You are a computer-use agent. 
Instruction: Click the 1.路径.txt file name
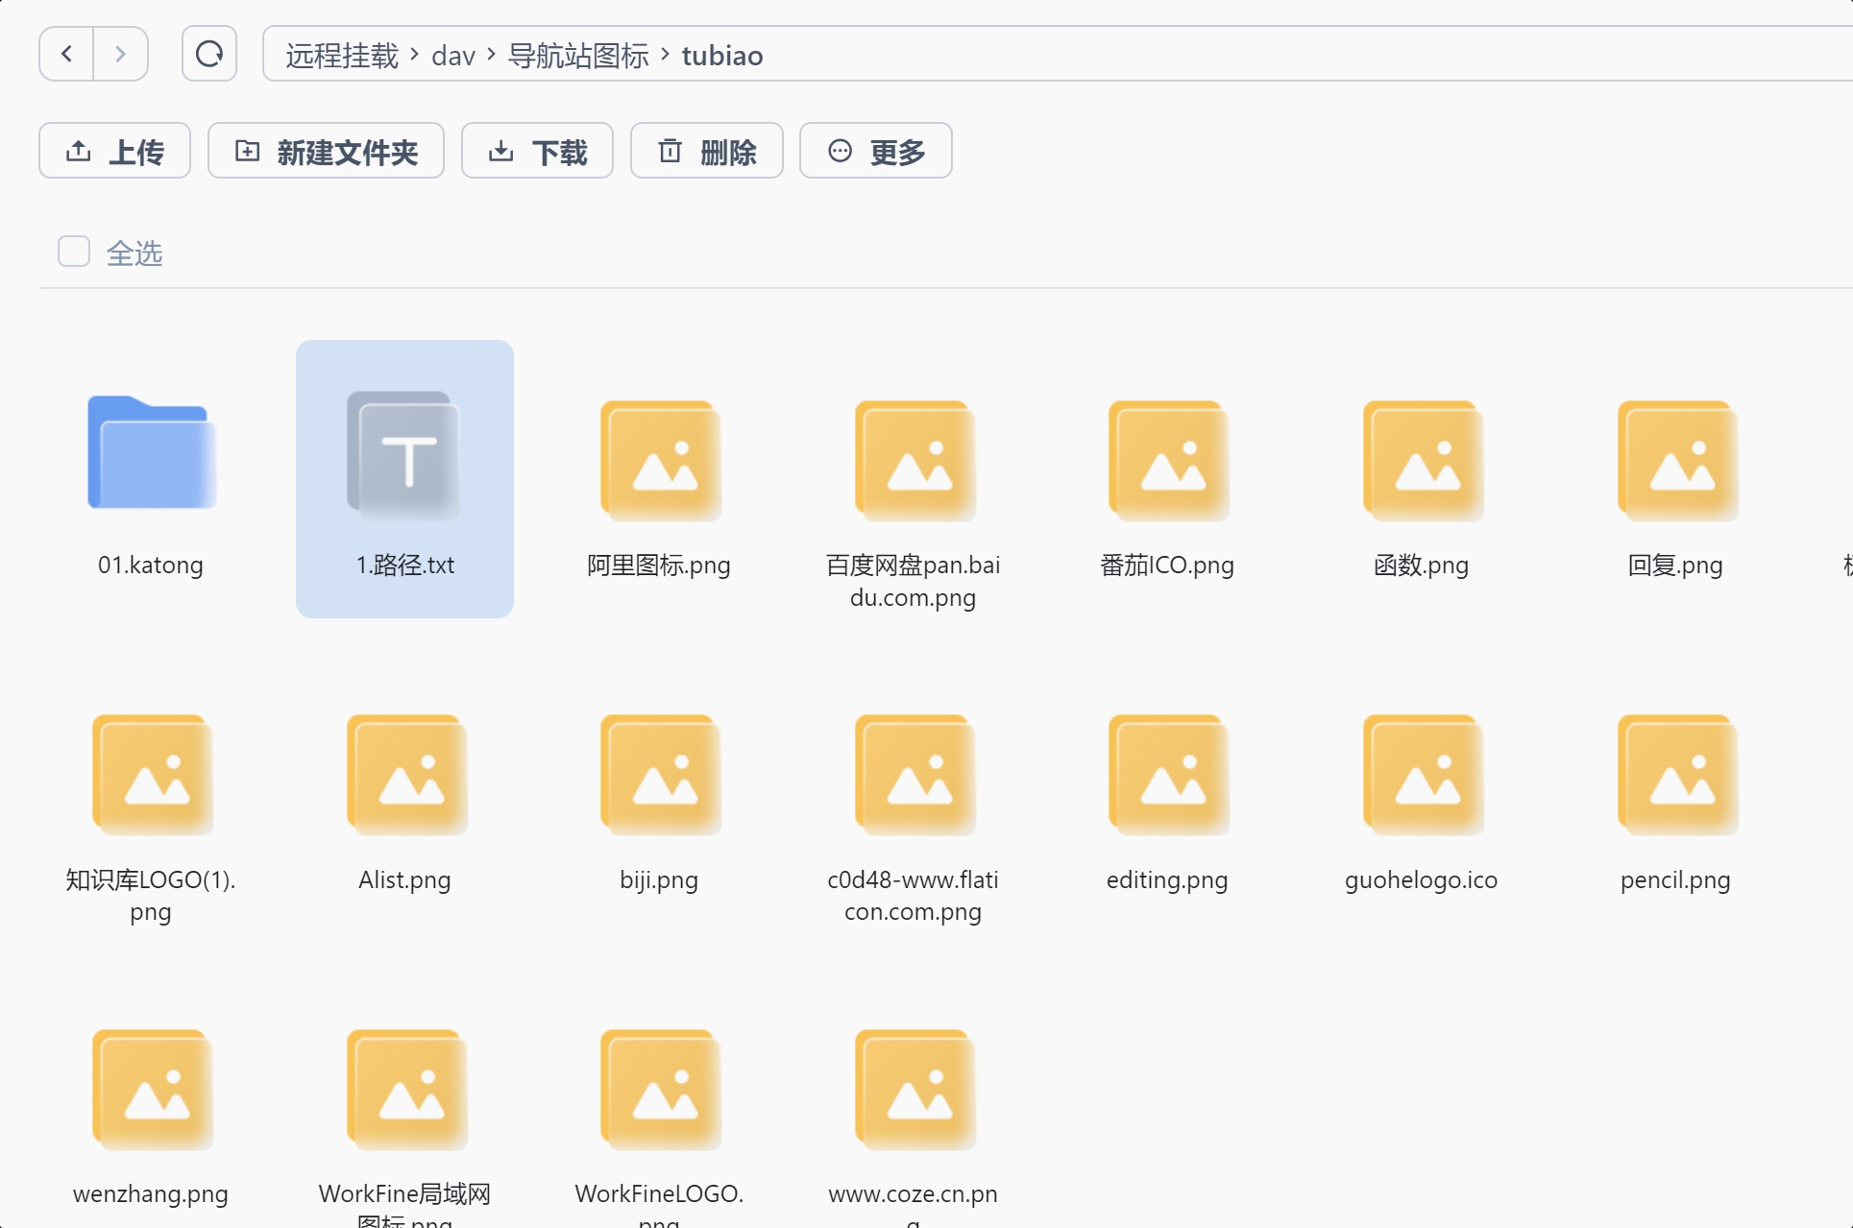(405, 566)
